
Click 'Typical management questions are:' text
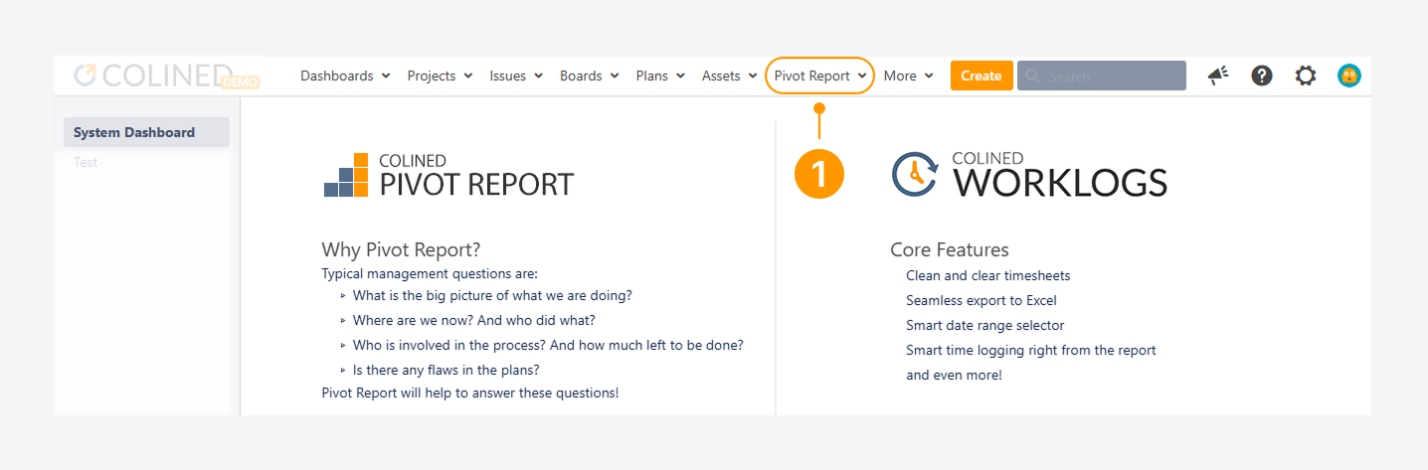(x=430, y=273)
